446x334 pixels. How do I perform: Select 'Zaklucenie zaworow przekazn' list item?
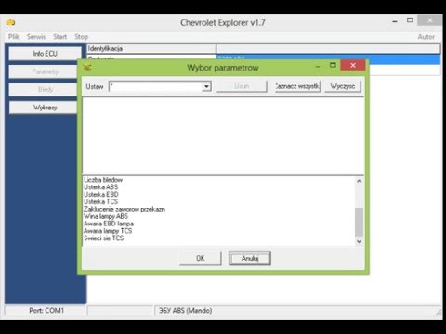click(125, 209)
